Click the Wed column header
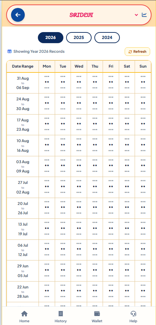This screenshot has width=156, height=325. (79, 66)
